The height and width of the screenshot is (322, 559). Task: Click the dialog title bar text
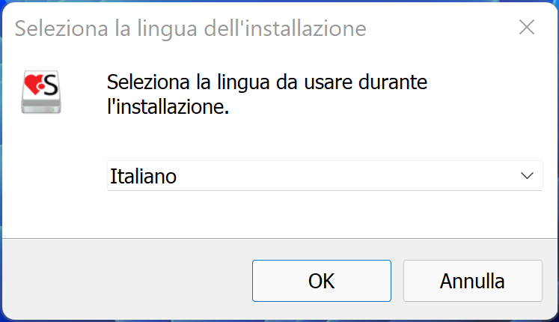click(x=191, y=29)
